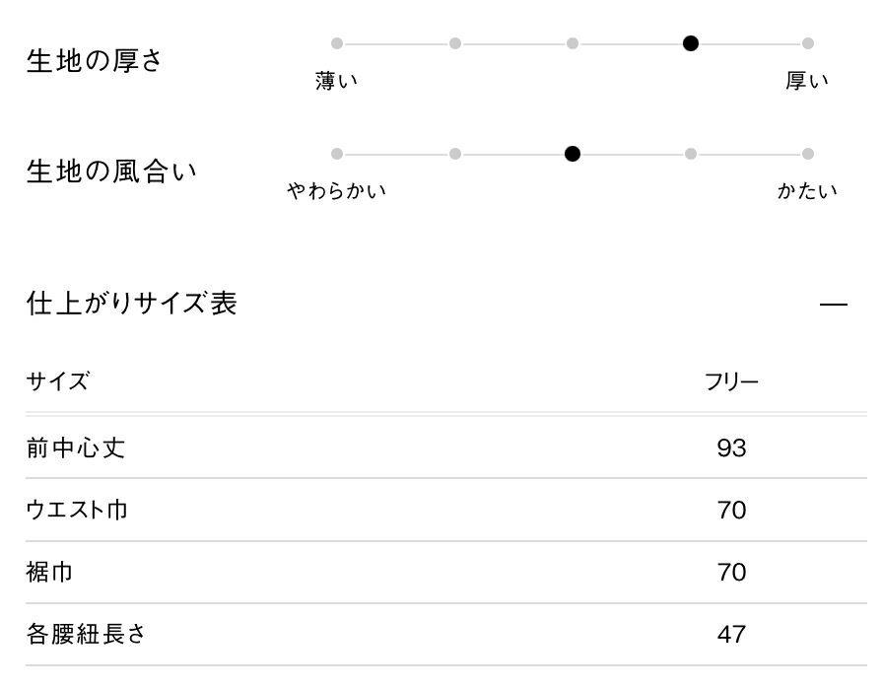
Task: Select the 各腰紐長さ row label
Action: (x=87, y=634)
